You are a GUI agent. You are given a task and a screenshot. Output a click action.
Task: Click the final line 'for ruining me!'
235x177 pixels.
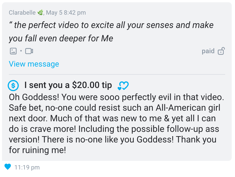[x=37, y=150]
